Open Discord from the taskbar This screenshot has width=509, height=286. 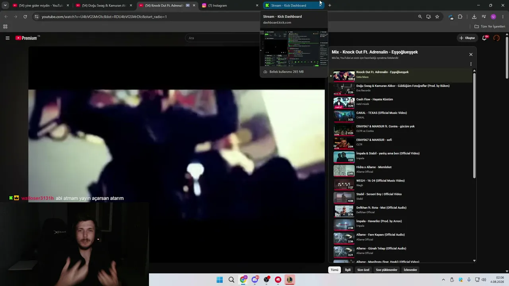point(255,280)
